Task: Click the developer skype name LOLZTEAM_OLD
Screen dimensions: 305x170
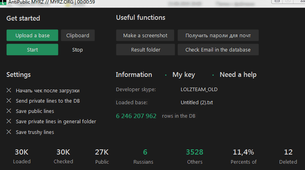Action: (x=199, y=90)
